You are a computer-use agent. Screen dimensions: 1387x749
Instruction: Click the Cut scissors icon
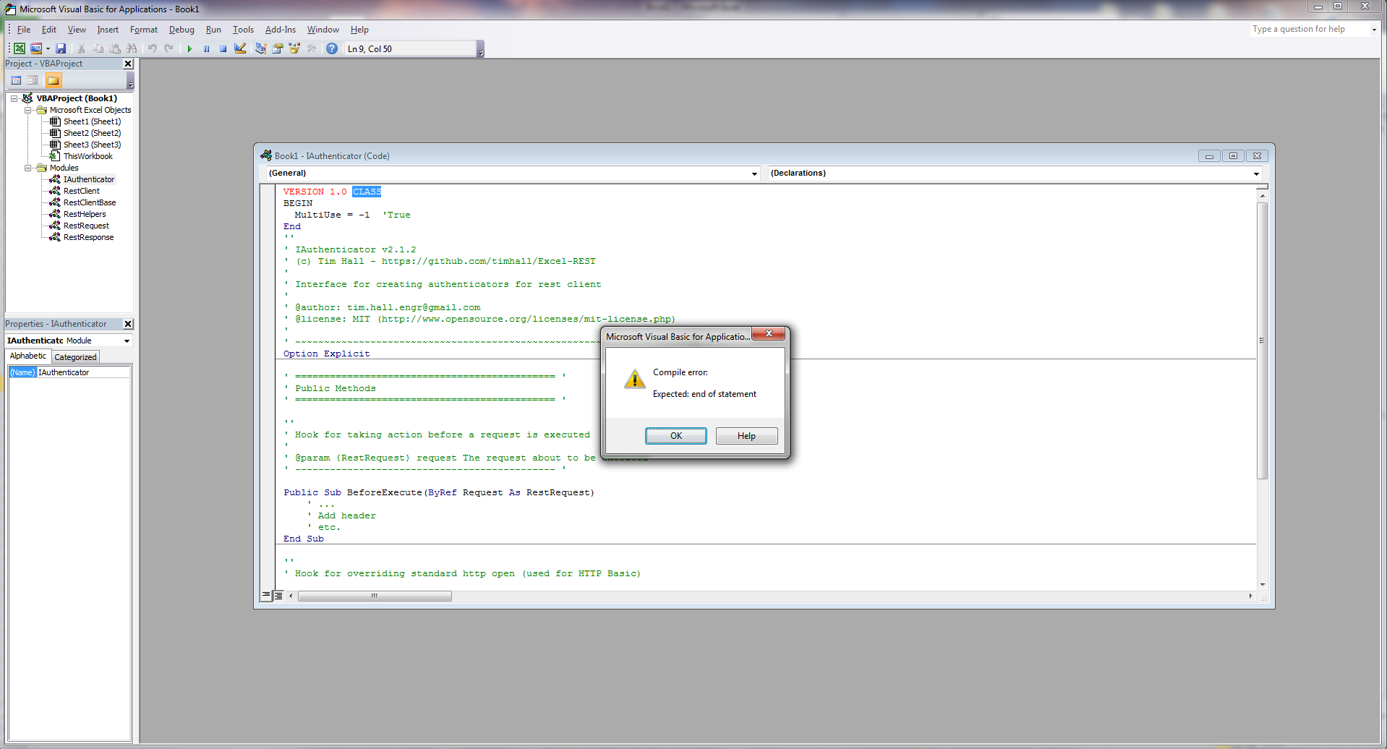82,48
